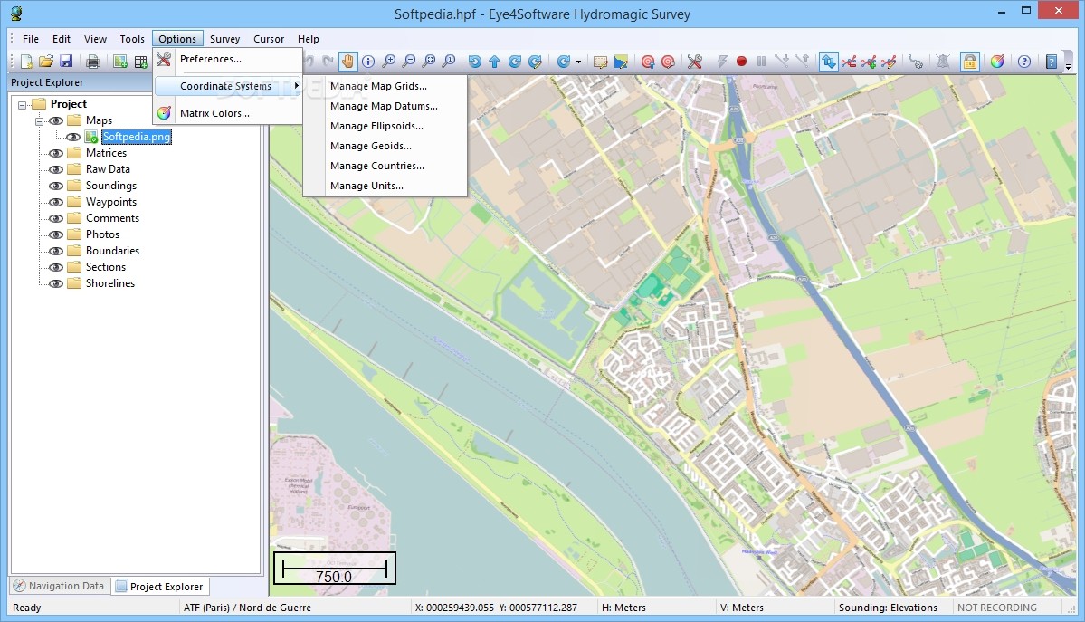Zoom in with the magnifier plus

pos(389,62)
